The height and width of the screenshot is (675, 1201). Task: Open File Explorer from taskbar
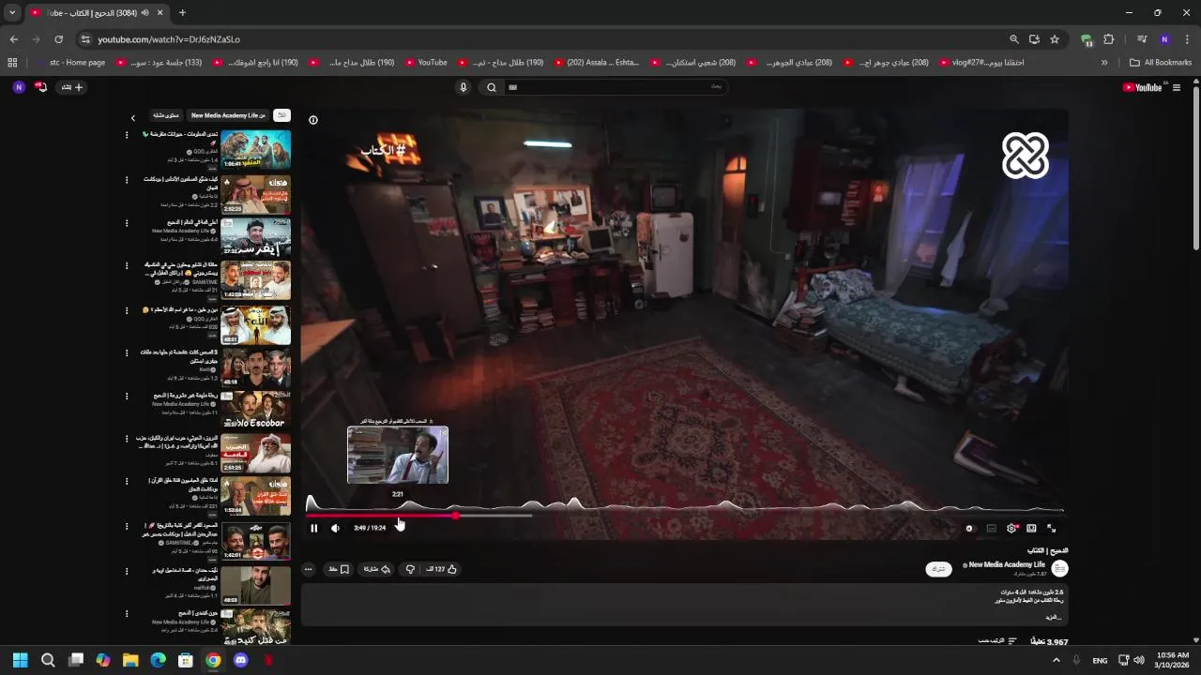coord(130,660)
